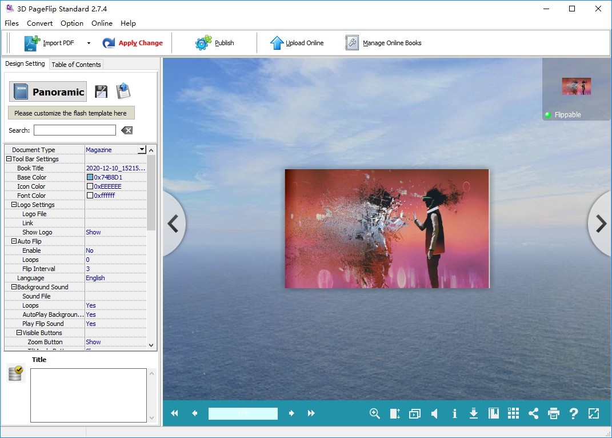Viewport: 612px width, 438px height.
Task: Click the zoom in magnifier icon
Action: (375, 413)
